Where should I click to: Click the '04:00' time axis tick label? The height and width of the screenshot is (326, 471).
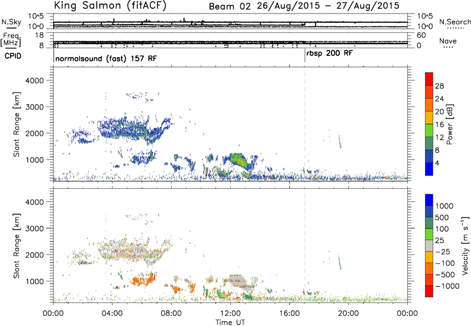coord(112,314)
